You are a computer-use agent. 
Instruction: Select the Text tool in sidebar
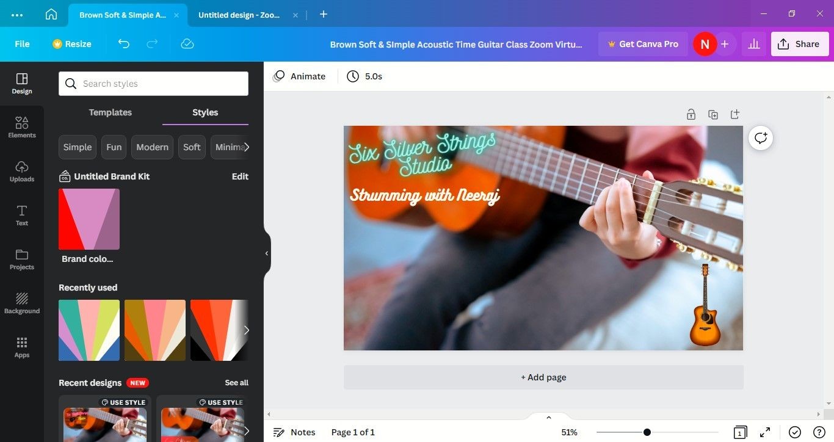[22, 215]
